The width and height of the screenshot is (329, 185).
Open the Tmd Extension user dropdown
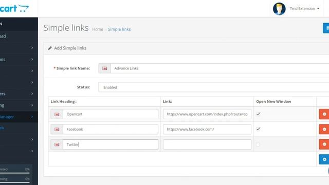point(304,9)
